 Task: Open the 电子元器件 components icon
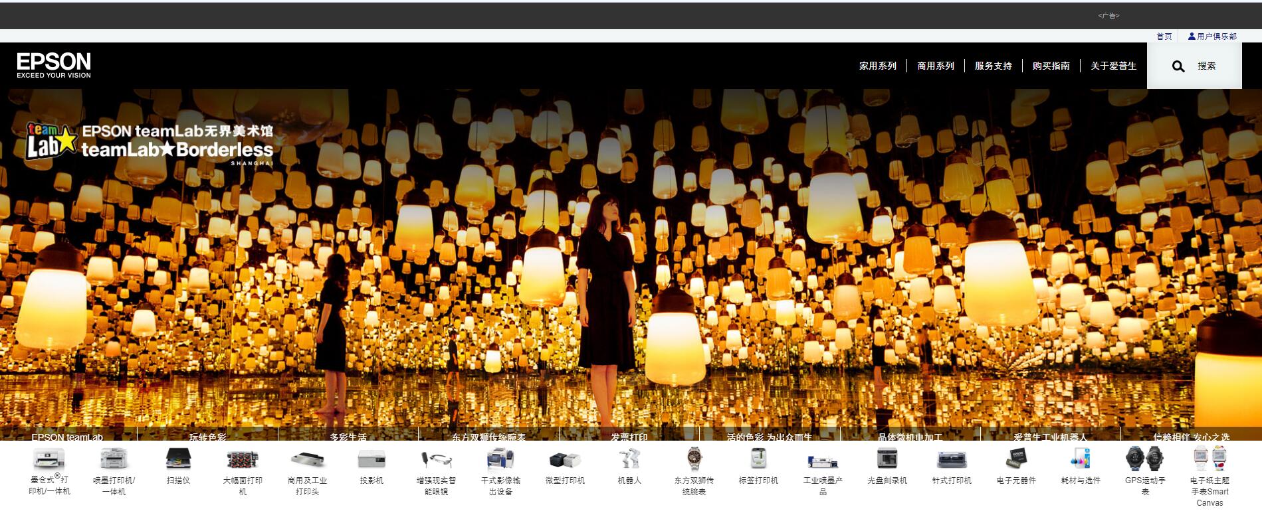1016,459
